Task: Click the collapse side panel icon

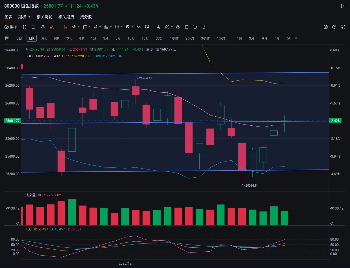Action: click(343, 6)
